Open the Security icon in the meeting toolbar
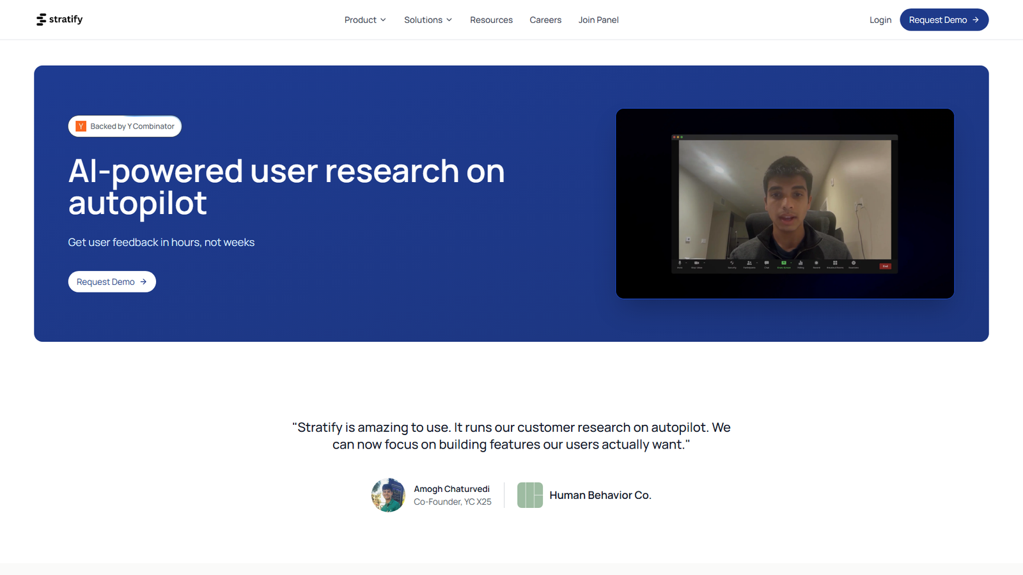Image resolution: width=1023 pixels, height=575 pixels. (x=731, y=262)
